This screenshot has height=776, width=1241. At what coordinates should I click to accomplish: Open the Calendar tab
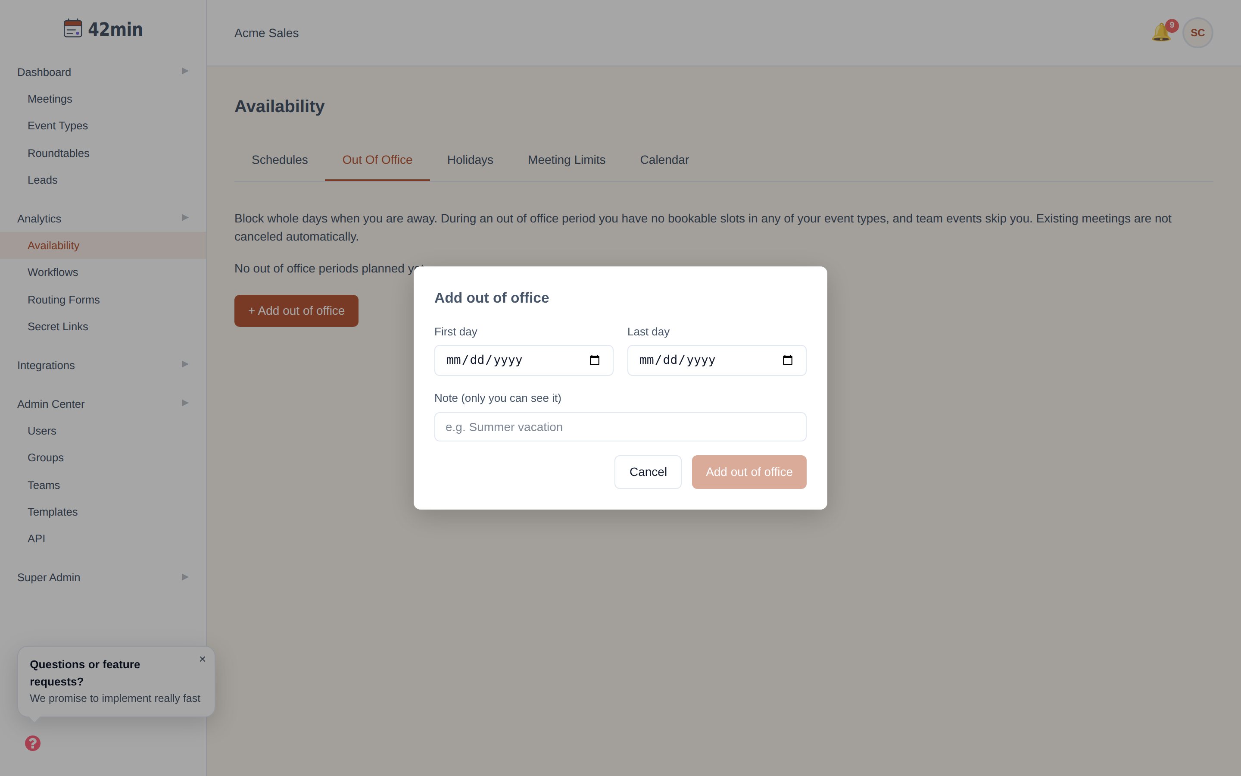pyautogui.click(x=664, y=160)
